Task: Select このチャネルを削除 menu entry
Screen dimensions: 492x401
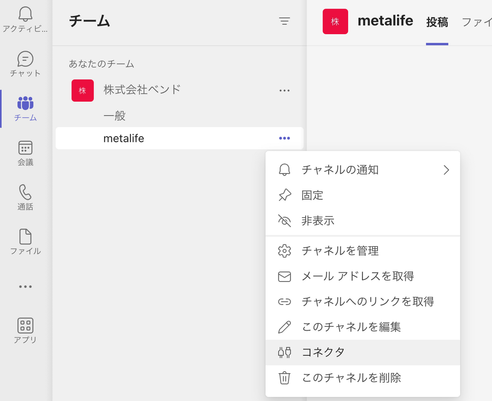Action: 363,378
